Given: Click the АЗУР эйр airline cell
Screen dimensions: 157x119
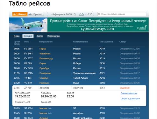Looking at the screenshot, I should [x=78, y=88].
